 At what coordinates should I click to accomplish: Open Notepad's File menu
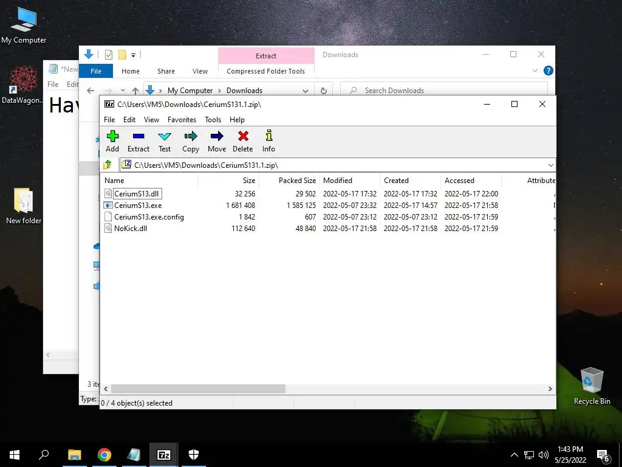pos(53,84)
